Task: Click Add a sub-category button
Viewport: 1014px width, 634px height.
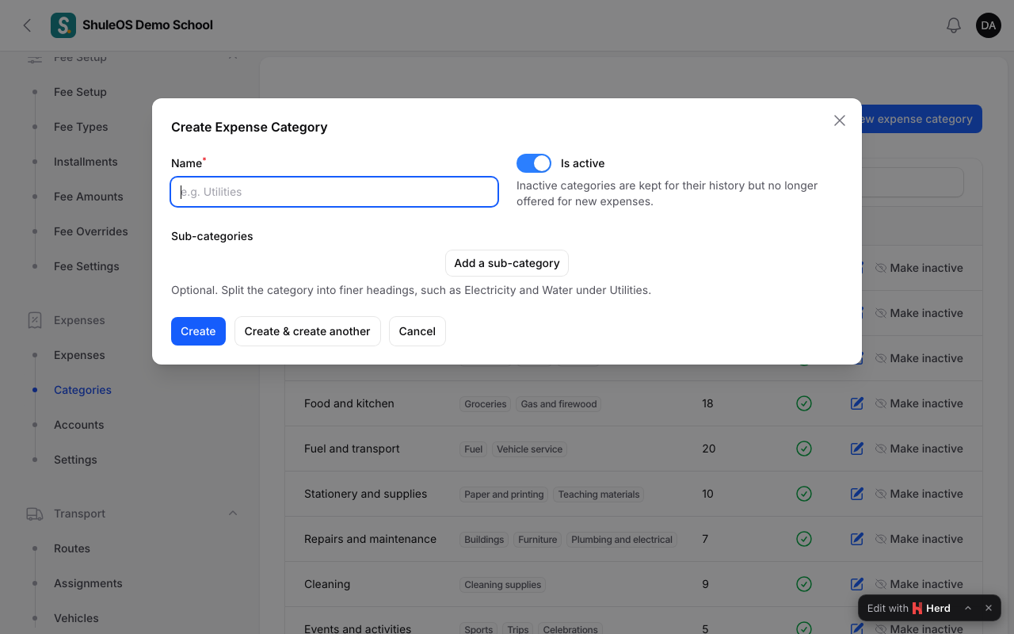Action: pyautogui.click(x=507, y=263)
